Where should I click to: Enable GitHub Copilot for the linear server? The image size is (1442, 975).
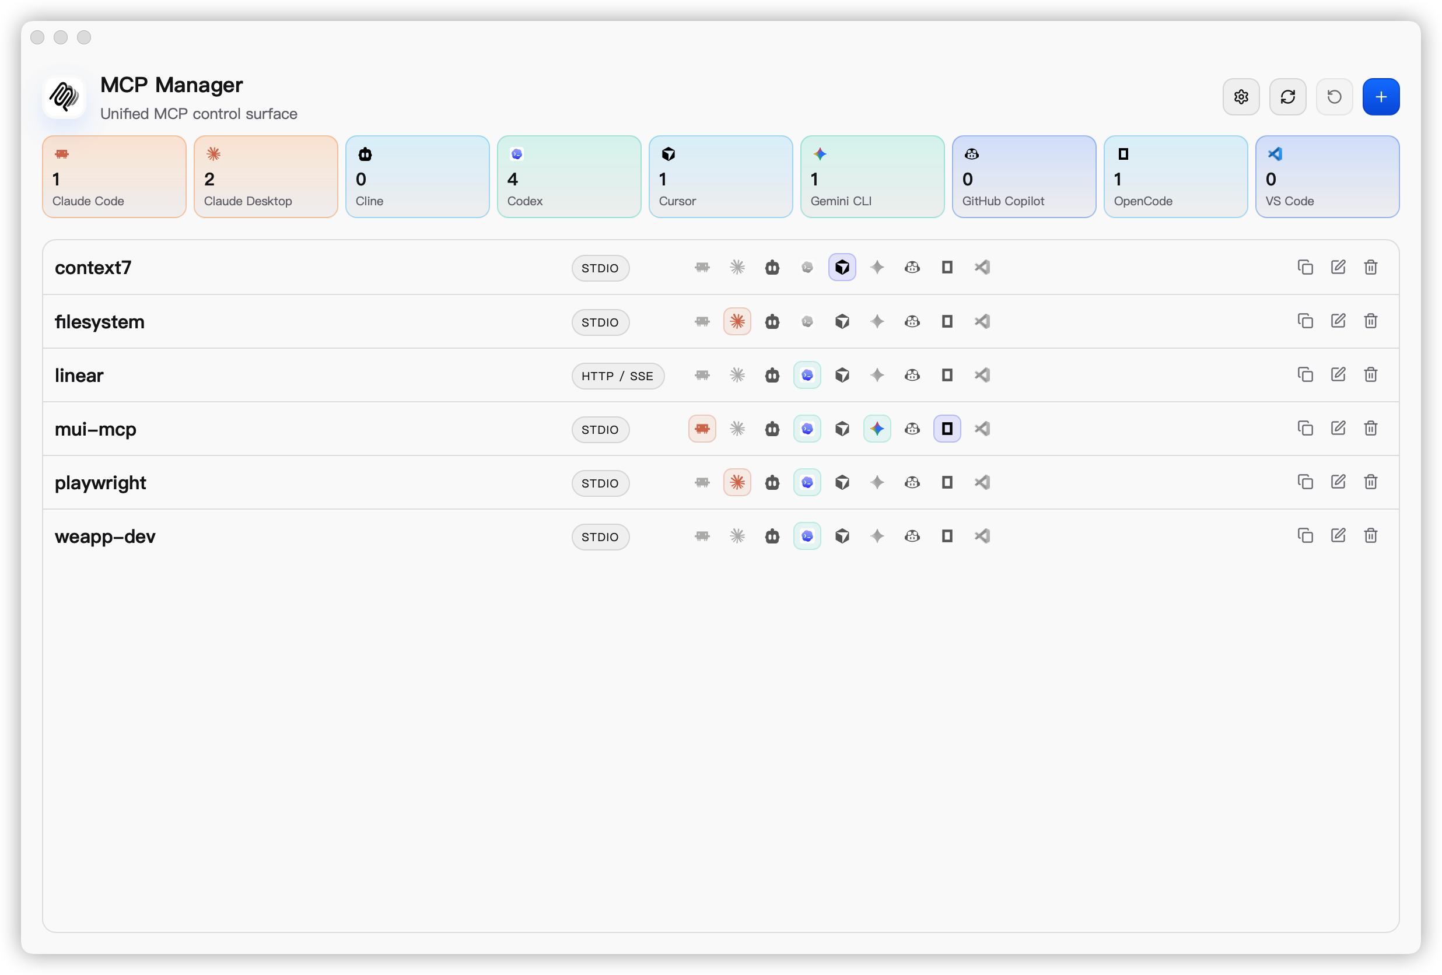(912, 375)
